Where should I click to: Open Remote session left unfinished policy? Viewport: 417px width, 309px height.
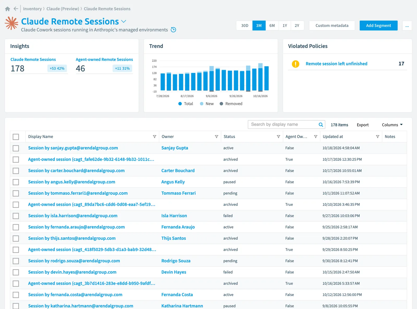(336, 64)
